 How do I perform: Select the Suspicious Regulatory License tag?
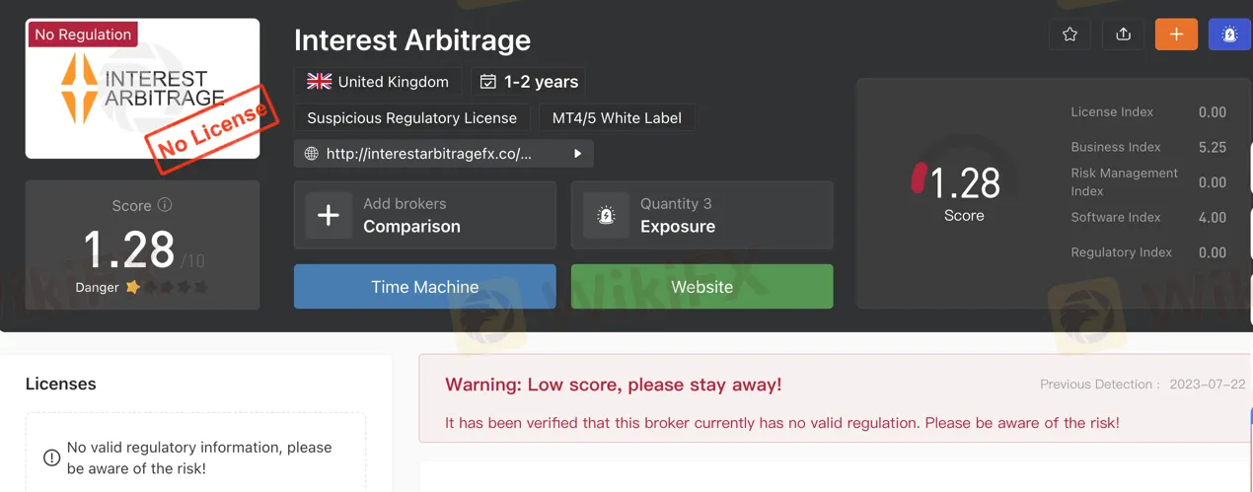411,117
